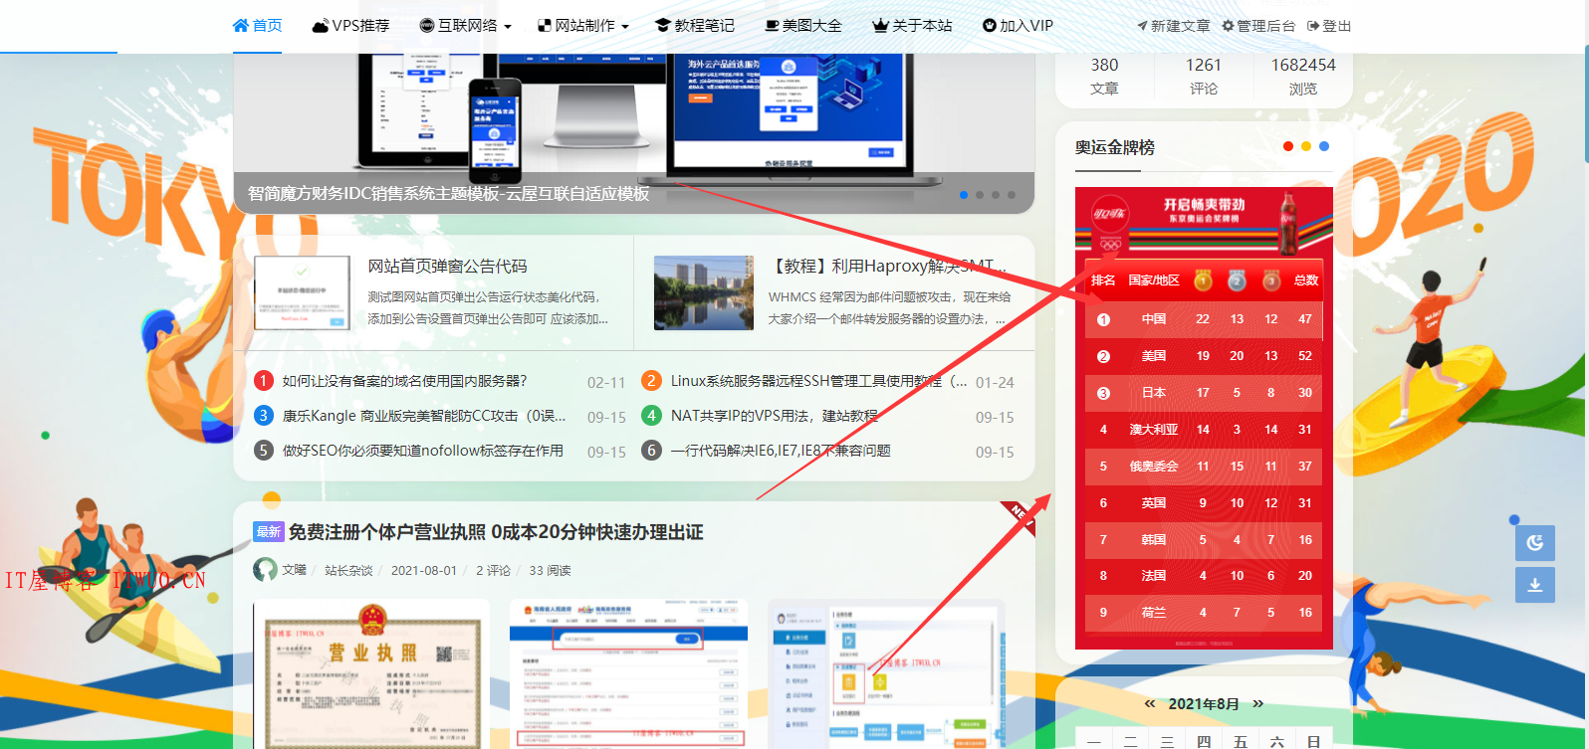
Task: Open 康乐Kangle 商业版 post link
Action: point(424,416)
